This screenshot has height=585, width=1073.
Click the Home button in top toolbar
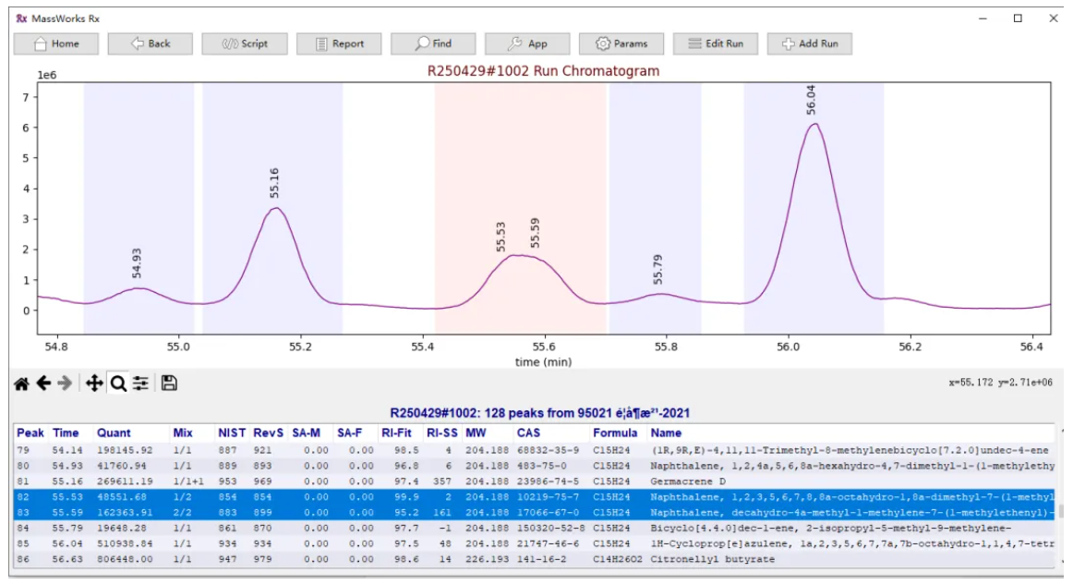56,43
